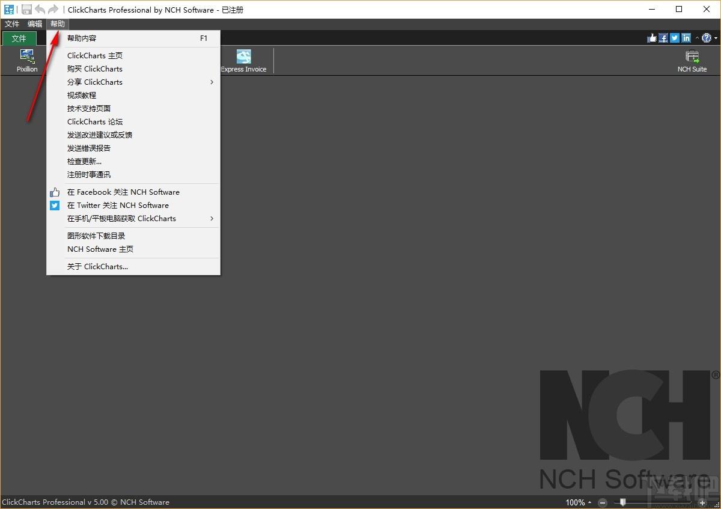
Task: Open 视频教程 from the Help menu
Action: click(133, 96)
